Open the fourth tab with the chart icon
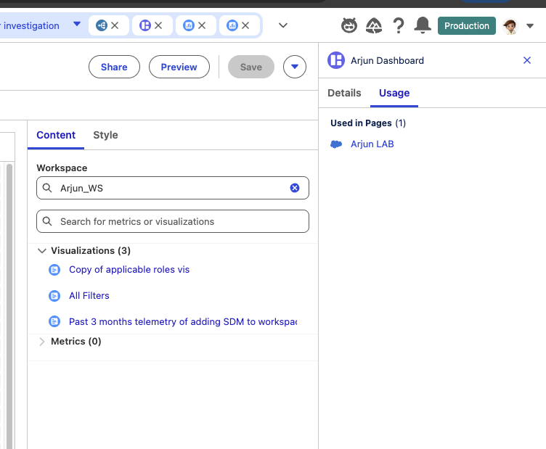546x449 pixels. coord(232,25)
